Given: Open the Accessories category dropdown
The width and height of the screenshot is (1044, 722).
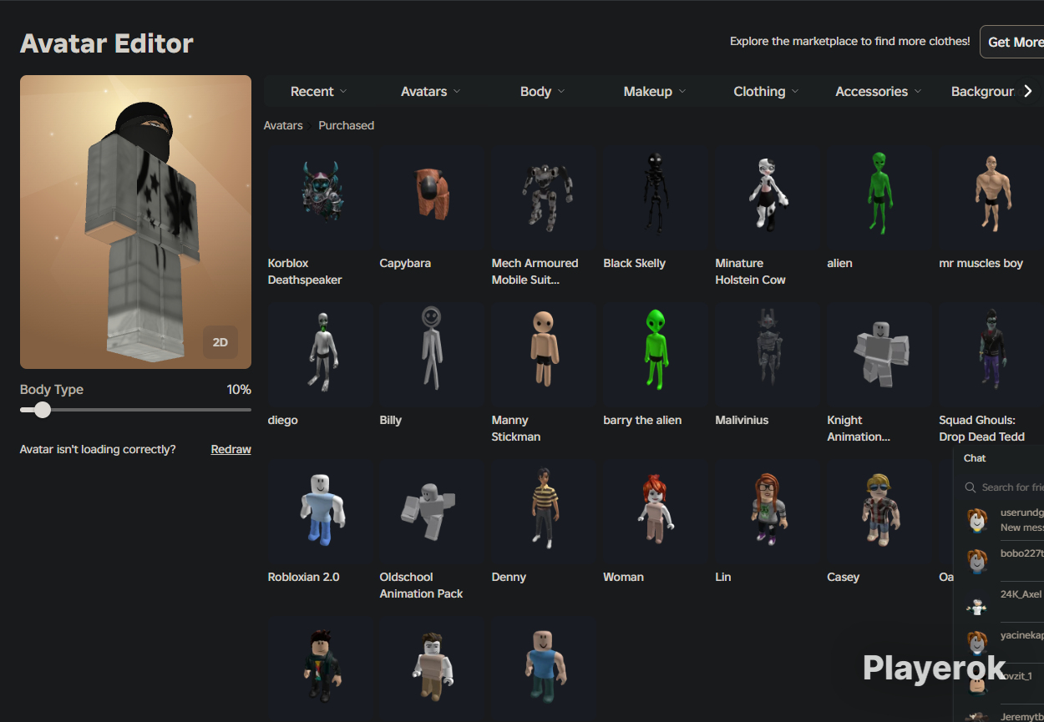Looking at the screenshot, I should 878,92.
